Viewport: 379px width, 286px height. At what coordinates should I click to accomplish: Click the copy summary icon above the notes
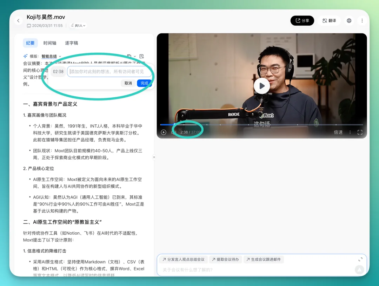tap(129, 56)
